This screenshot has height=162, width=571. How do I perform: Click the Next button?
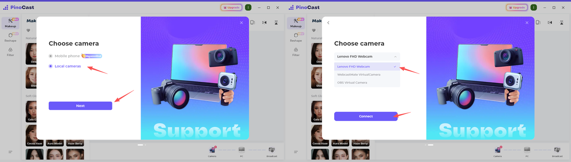point(80,105)
